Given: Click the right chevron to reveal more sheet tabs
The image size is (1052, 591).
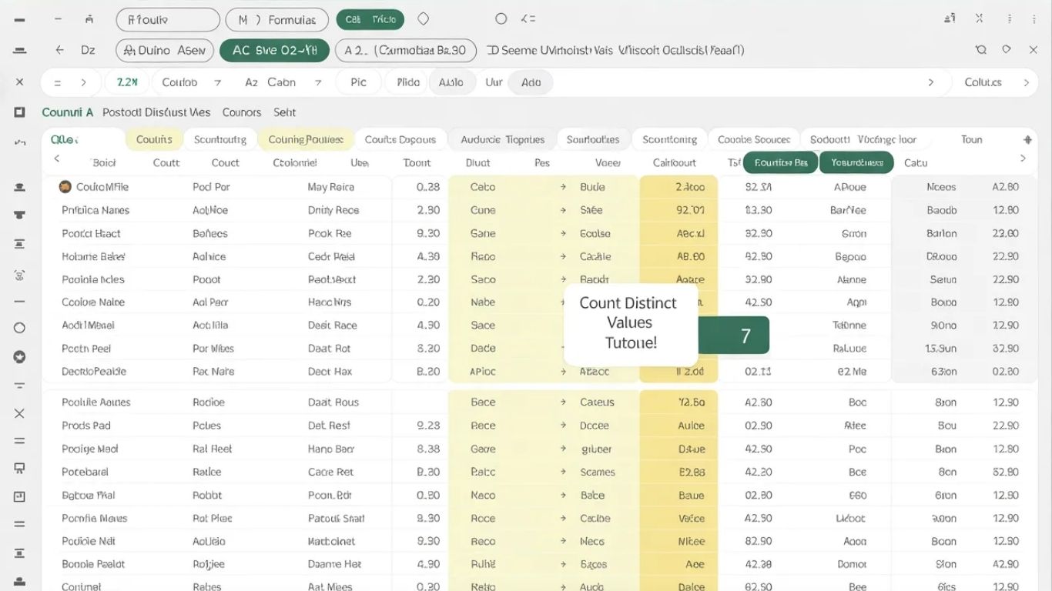Looking at the screenshot, I should coord(1024,158).
